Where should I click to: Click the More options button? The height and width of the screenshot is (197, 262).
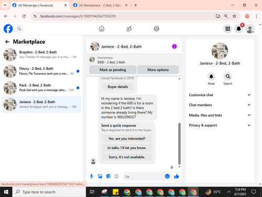click(x=158, y=70)
